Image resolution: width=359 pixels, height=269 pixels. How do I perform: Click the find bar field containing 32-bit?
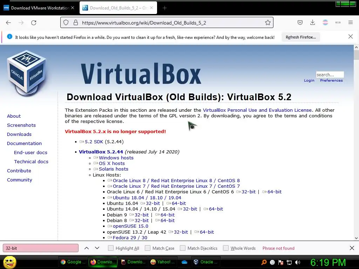tap(41, 248)
